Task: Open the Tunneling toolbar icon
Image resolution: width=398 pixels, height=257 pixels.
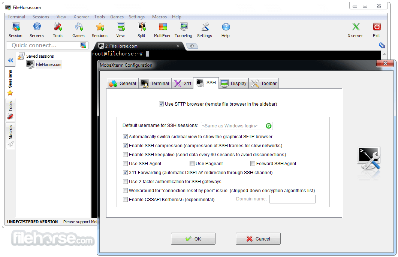Action: (183, 30)
